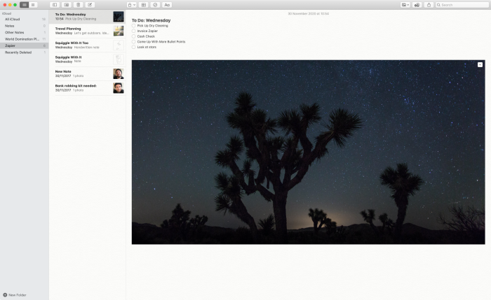Screen dimensions: 491x300
Task: Open the share menu icon
Action: point(429,5)
